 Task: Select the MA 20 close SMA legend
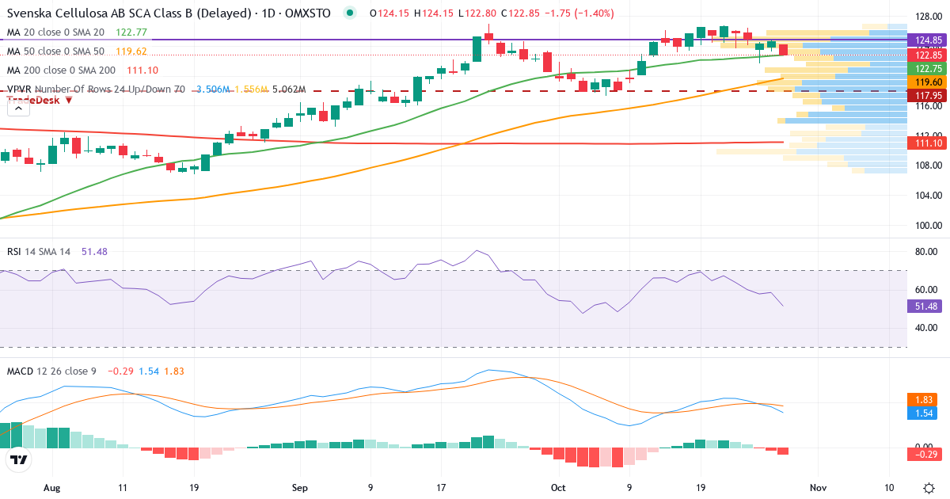point(55,32)
